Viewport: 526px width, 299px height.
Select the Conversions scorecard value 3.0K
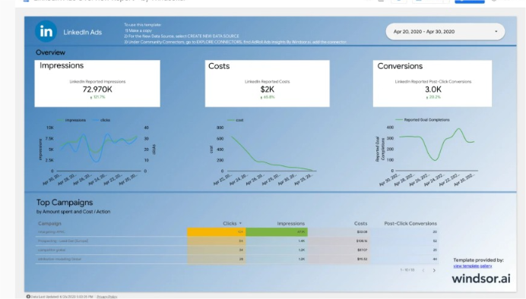(x=433, y=90)
